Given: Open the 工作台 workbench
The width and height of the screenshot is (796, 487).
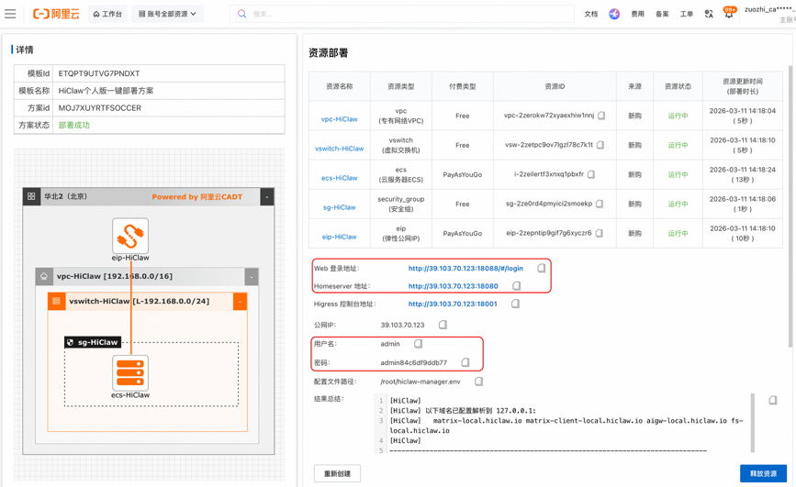Looking at the screenshot, I should (x=107, y=14).
